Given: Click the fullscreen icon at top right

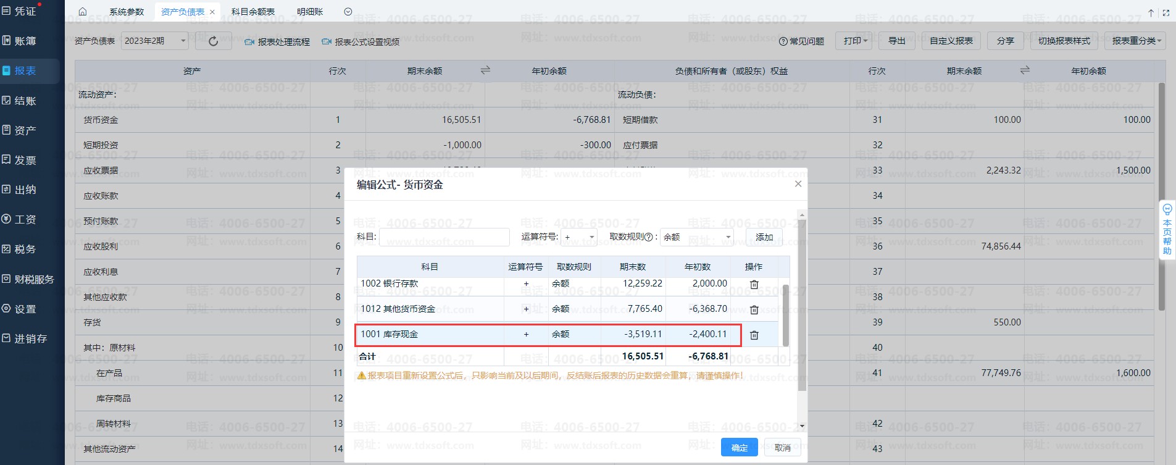Looking at the screenshot, I should [x=1166, y=12].
